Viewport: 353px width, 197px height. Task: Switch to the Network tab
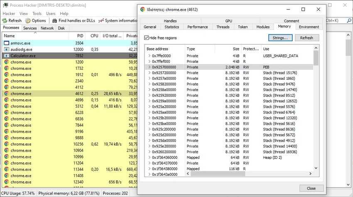47,28
